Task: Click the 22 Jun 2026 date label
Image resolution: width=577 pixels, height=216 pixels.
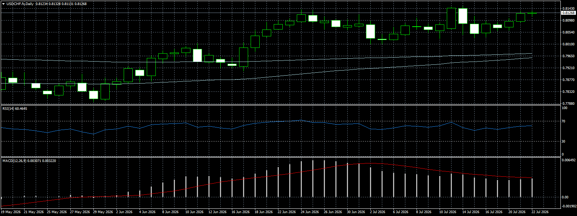Action: coord(287,212)
